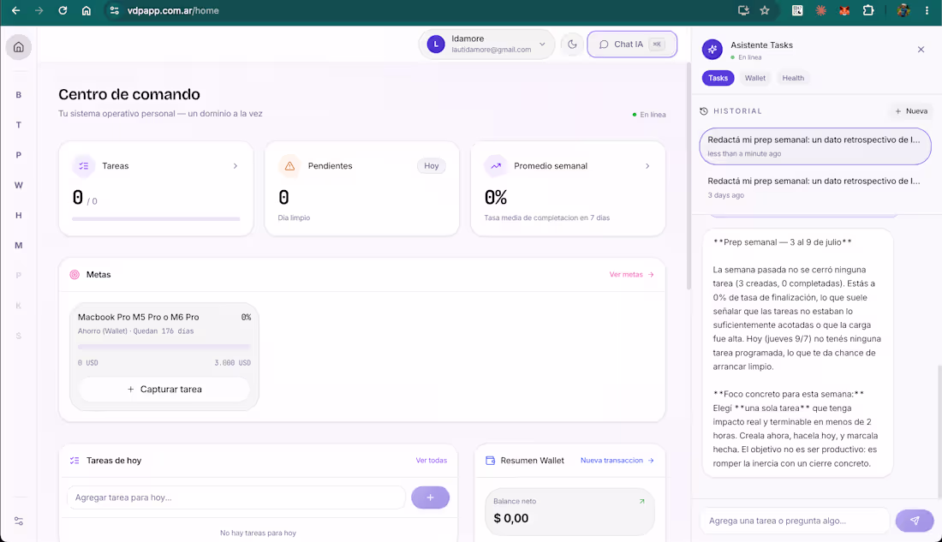Open the browser extensions puzzle icon
942x542 pixels.
(x=868, y=10)
